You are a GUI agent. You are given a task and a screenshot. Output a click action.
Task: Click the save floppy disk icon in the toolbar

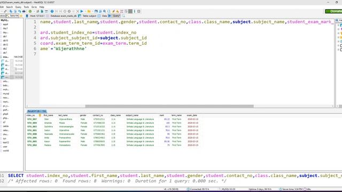point(96,11)
